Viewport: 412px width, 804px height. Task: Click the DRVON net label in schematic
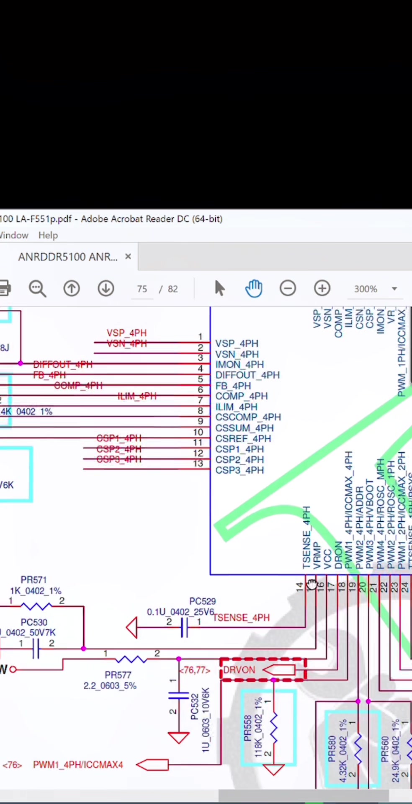[x=239, y=670]
